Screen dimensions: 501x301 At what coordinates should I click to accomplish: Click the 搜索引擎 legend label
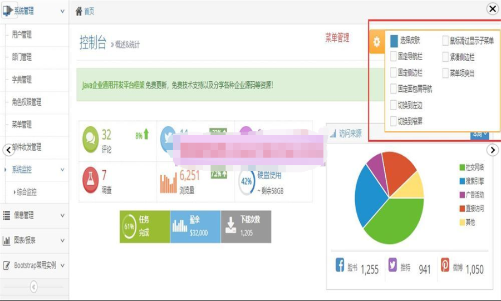click(474, 181)
